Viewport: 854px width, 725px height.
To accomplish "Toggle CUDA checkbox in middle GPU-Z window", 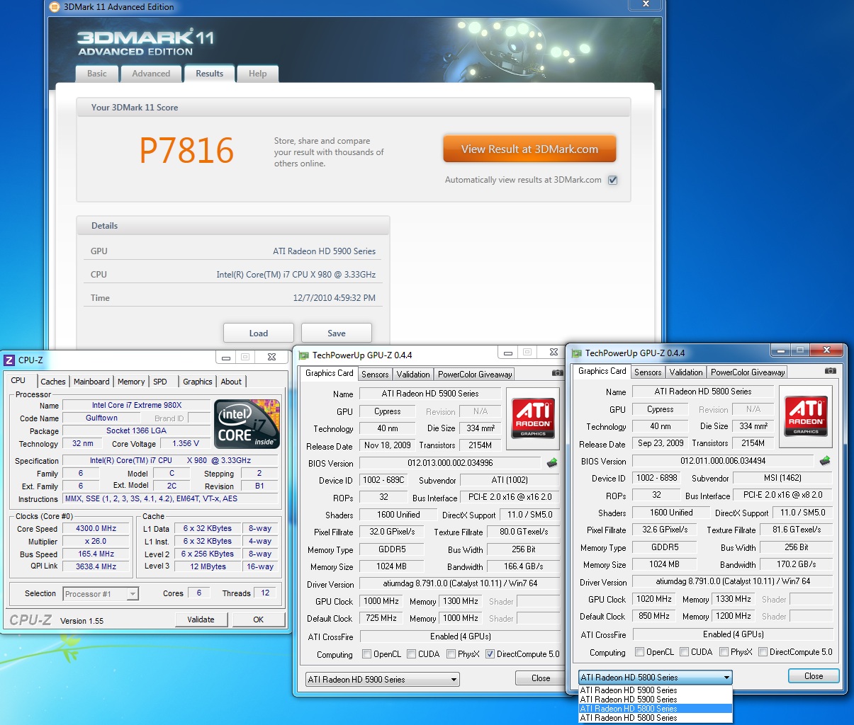I will point(411,654).
